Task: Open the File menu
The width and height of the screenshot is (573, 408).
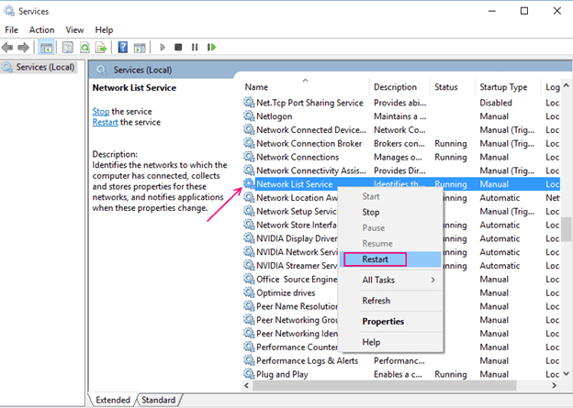Action: [x=11, y=30]
